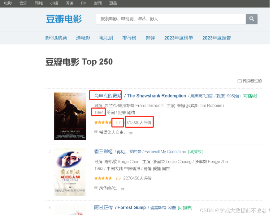273x215 pixels.
Task: Open 同城 in the top bar
Action: [x=39, y=3]
